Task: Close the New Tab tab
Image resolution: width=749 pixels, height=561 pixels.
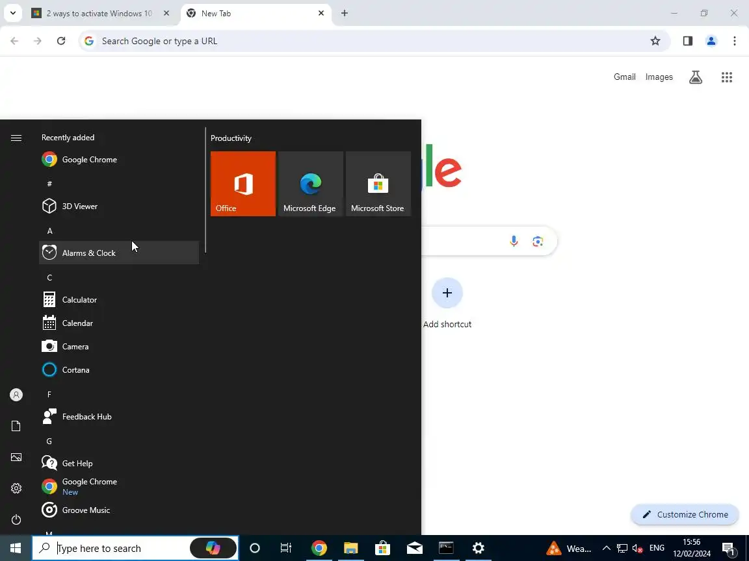Action: pyautogui.click(x=321, y=14)
